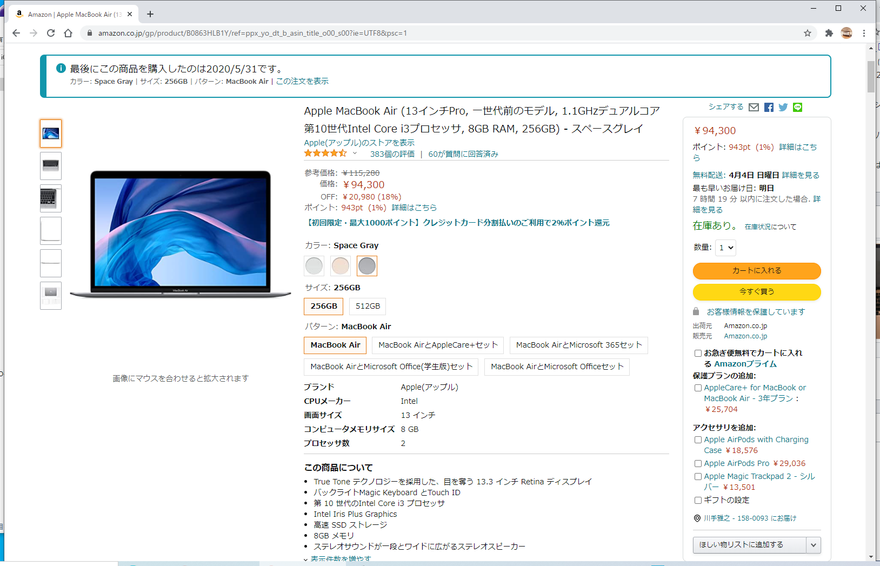Bookmark the page with the star icon

tap(808, 33)
